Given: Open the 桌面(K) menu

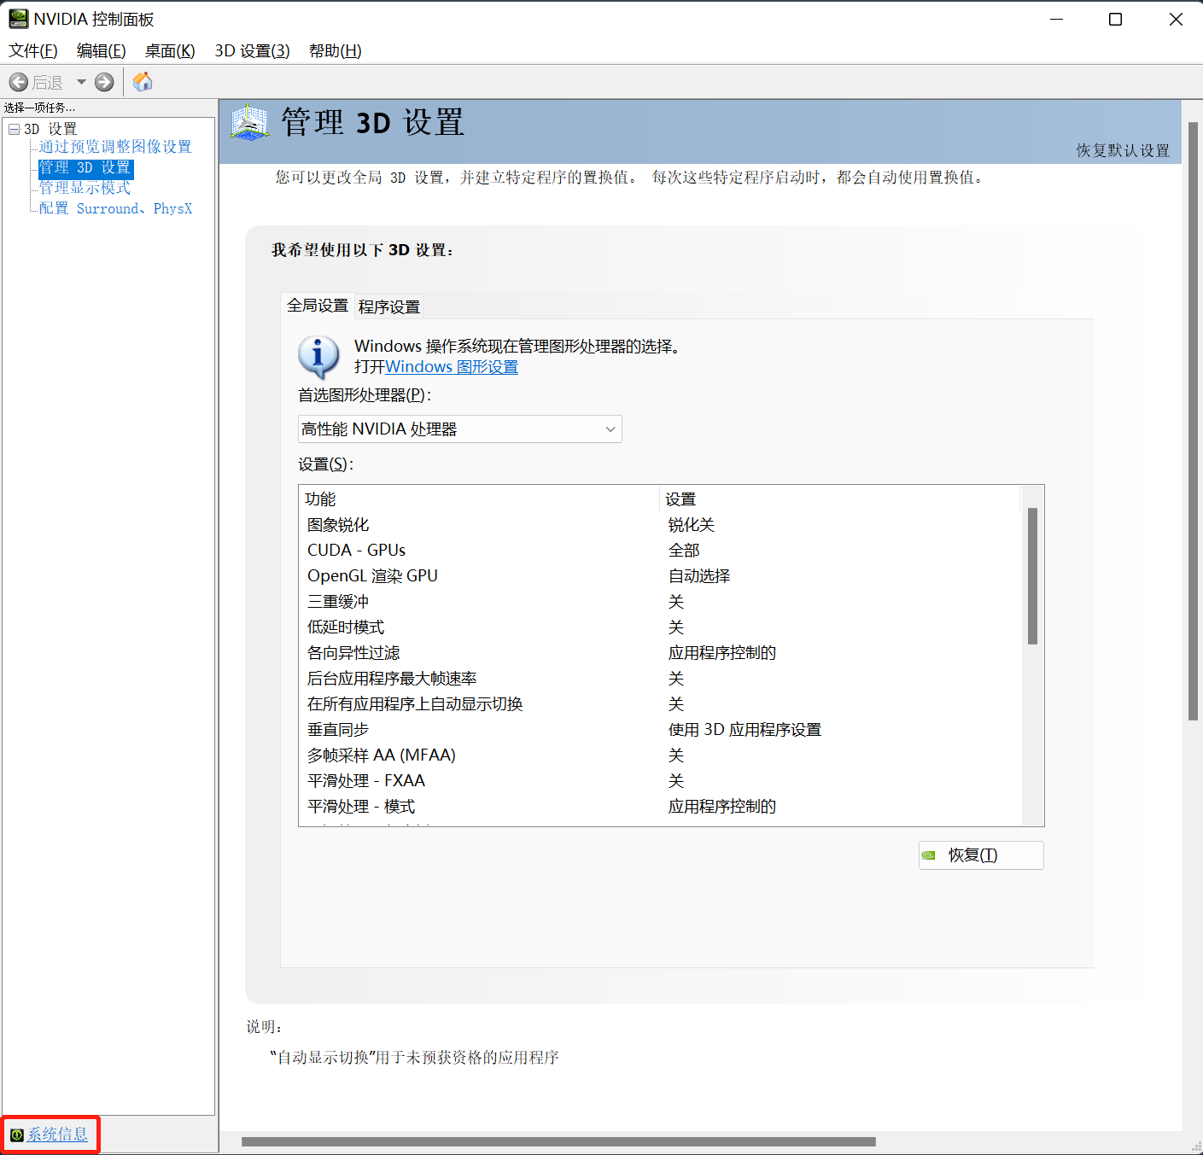Looking at the screenshot, I should click(x=170, y=51).
